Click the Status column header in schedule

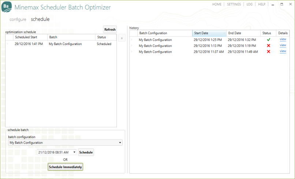point(106,37)
